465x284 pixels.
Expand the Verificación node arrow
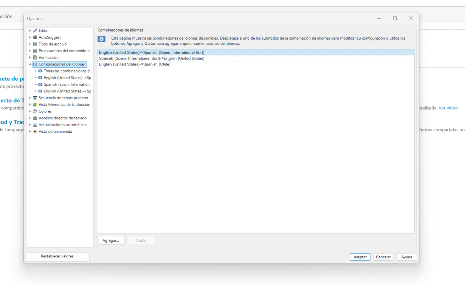(x=30, y=57)
